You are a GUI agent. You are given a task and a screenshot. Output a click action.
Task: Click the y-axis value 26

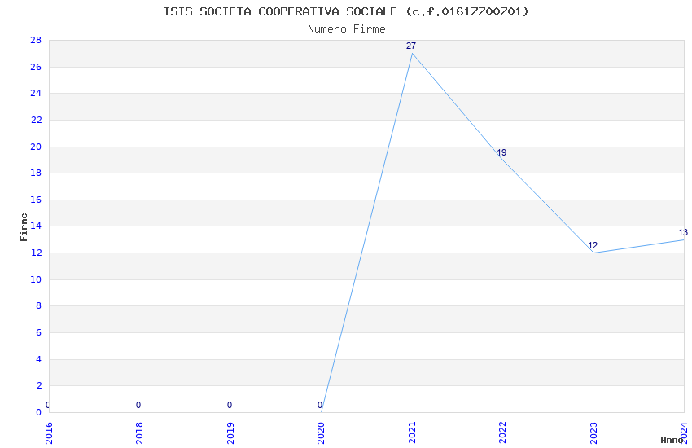36,67
